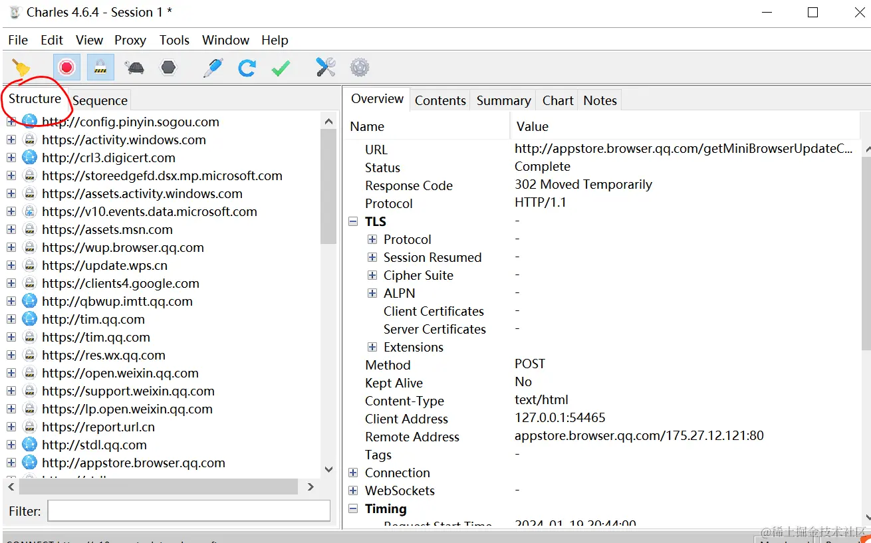Open the wrench and screwdriver Tools icon
The height and width of the screenshot is (543, 871).
tap(326, 67)
